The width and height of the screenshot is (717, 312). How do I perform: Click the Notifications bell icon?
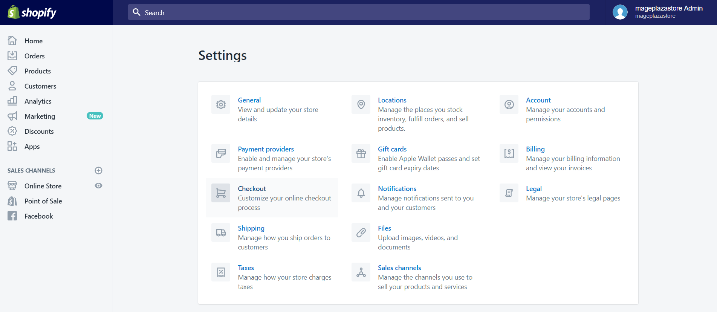361,193
